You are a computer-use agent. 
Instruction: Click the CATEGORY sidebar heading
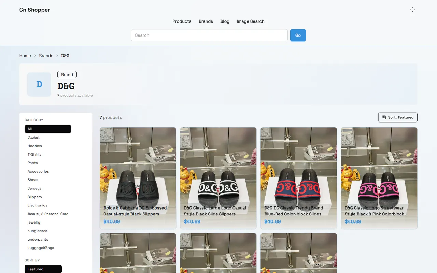(x=34, y=120)
